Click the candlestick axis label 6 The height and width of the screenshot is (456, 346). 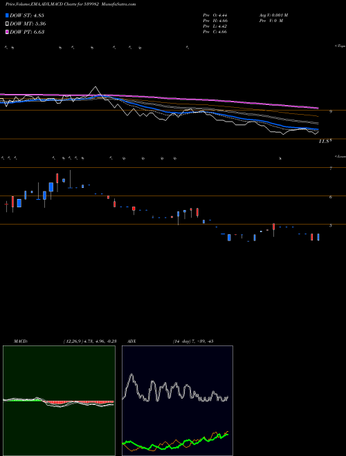331,197
